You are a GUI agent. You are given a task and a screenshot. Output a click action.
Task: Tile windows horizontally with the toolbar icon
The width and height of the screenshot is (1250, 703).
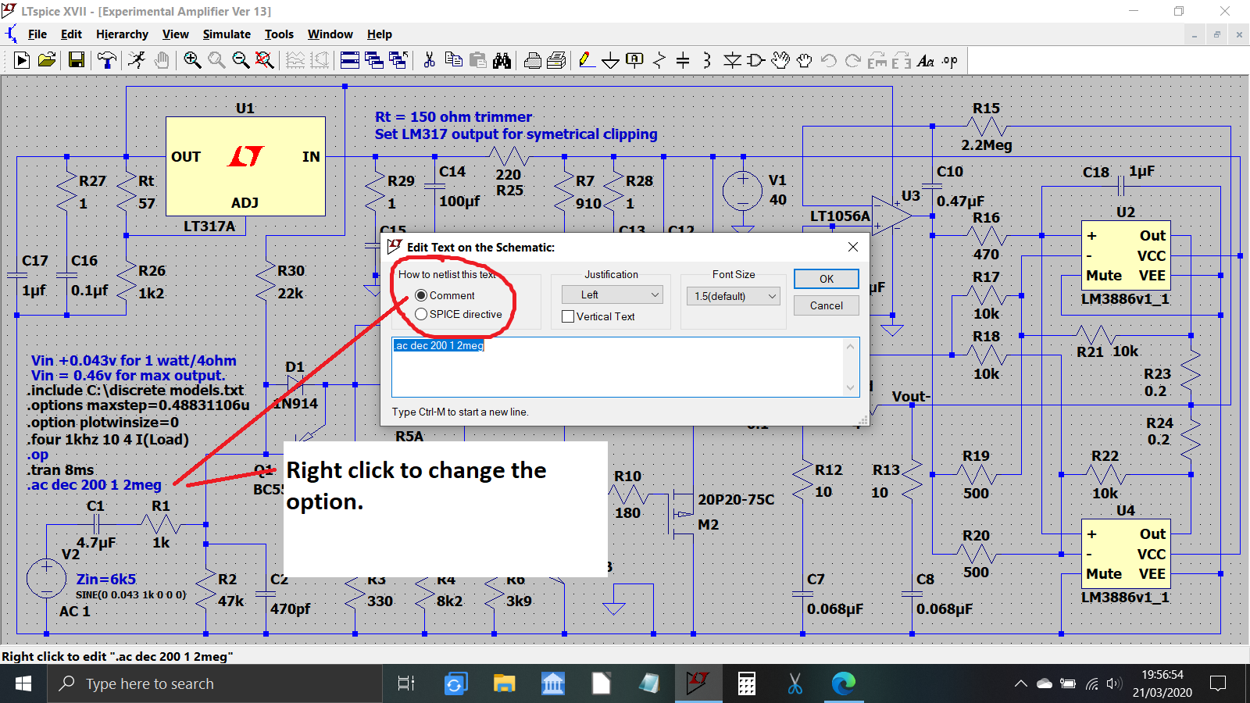pos(350,60)
